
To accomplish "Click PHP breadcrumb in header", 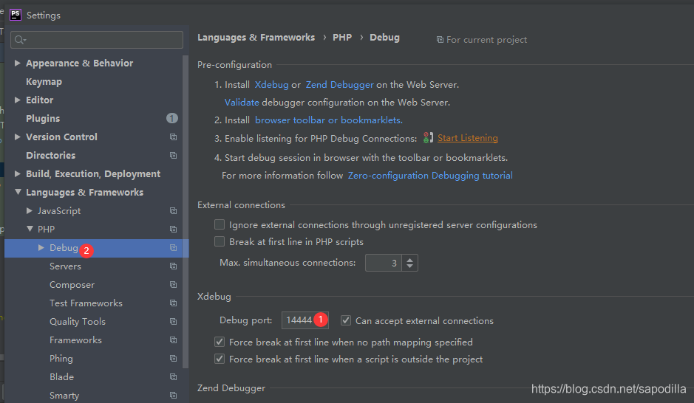I will [x=342, y=38].
